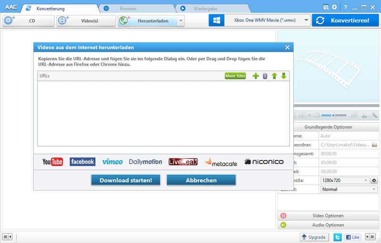
Task: Switch to the Brennen tab
Action: pyautogui.click(x=128, y=9)
